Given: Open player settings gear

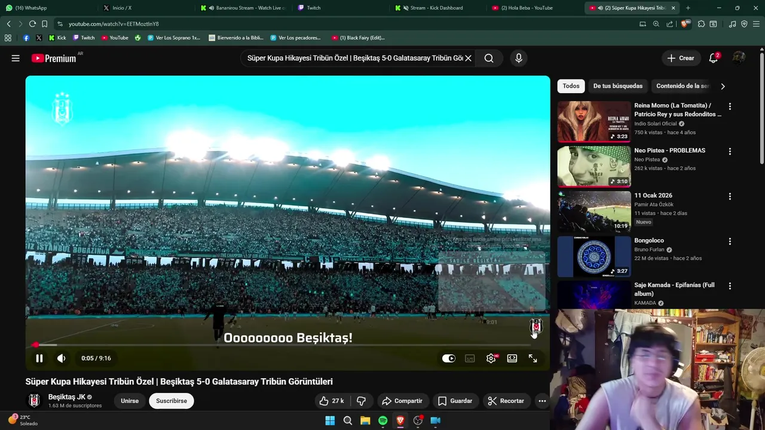Looking at the screenshot, I should coord(491,358).
